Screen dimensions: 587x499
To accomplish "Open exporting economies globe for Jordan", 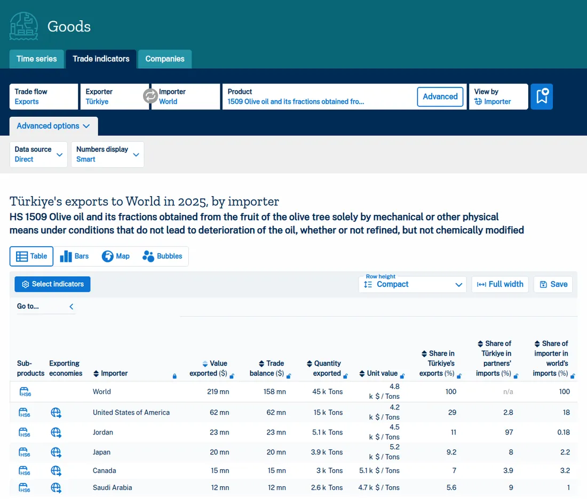I will click(x=56, y=432).
